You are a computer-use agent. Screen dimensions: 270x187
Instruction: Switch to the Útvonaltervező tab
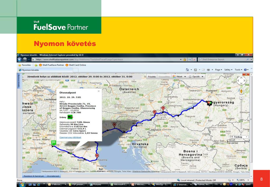coord(53,176)
